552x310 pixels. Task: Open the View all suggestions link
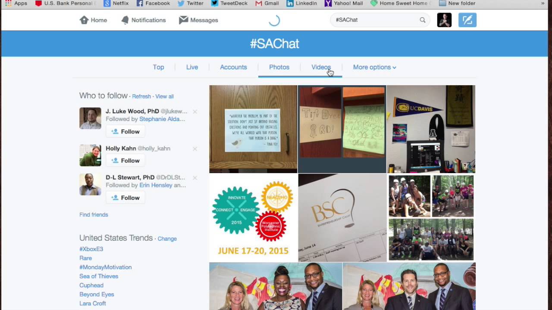[x=164, y=96]
